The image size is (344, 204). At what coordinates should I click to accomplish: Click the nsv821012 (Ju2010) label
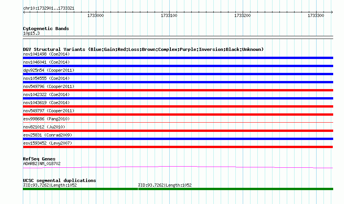click(x=44, y=127)
